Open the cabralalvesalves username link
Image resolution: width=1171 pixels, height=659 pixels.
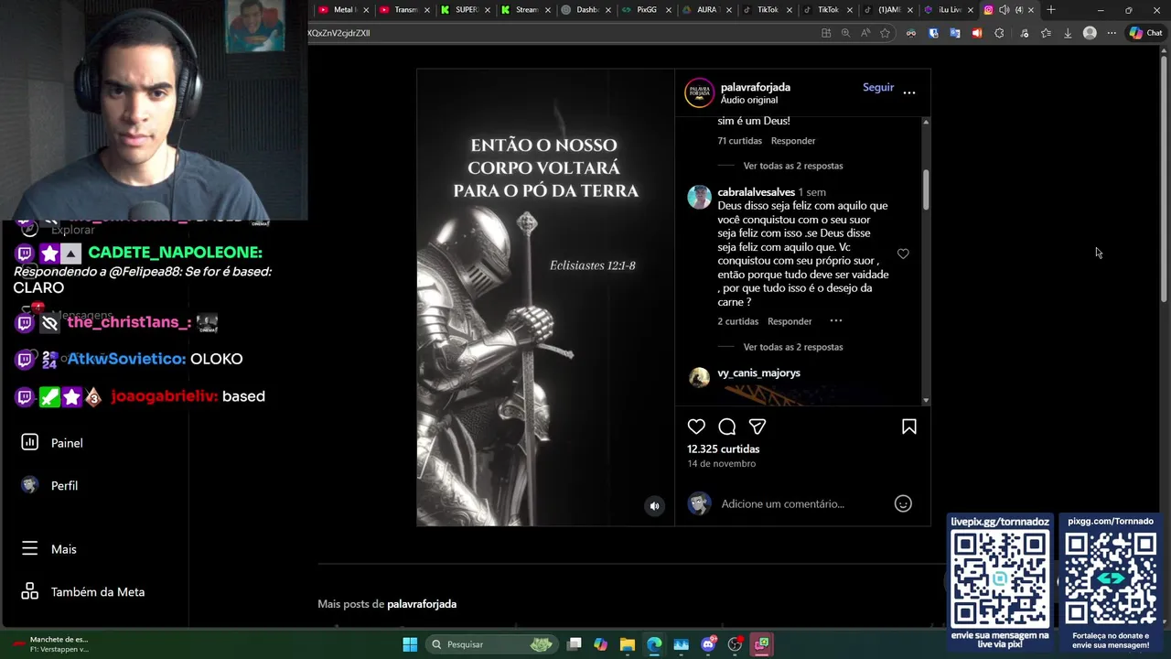756,192
